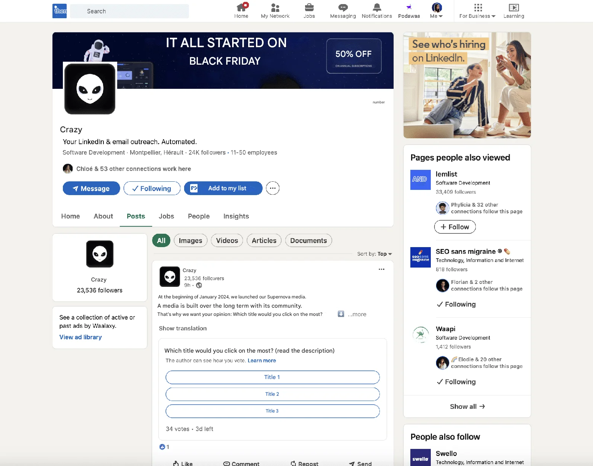The image size is (593, 466).
Task: Click Show translation
Action: point(183,329)
